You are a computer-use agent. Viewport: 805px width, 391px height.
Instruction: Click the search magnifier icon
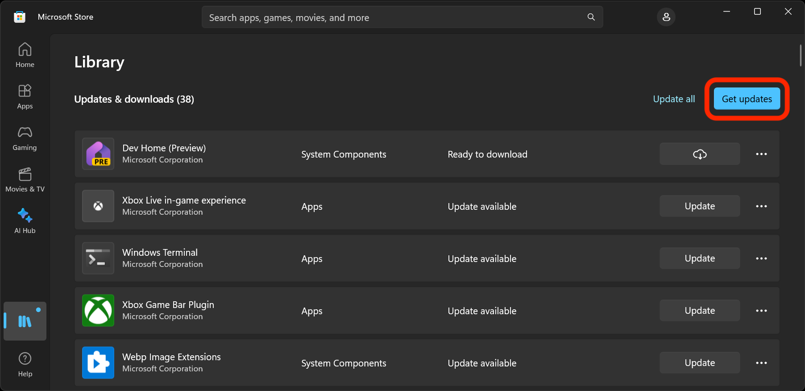point(591,17)
